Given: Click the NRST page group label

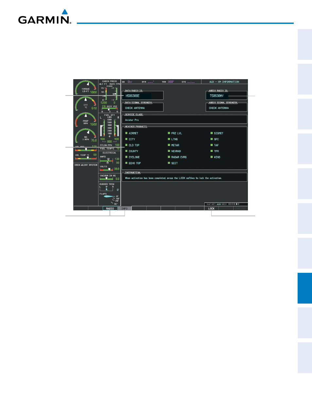Looking at the screenshot, I should (224, 204).
